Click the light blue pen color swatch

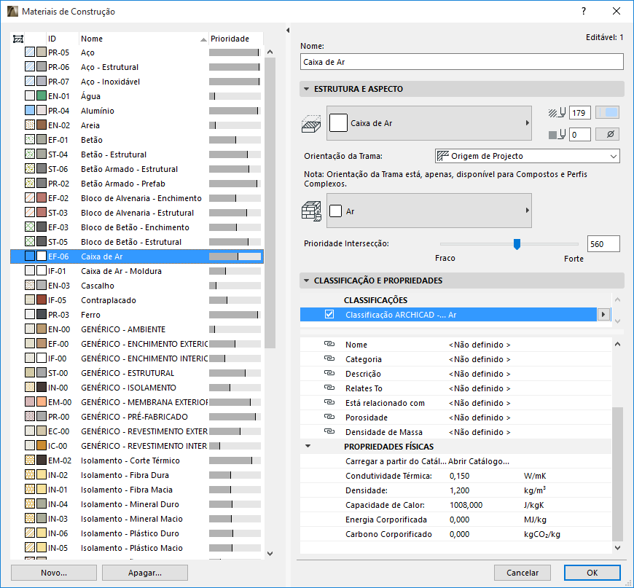607,113
